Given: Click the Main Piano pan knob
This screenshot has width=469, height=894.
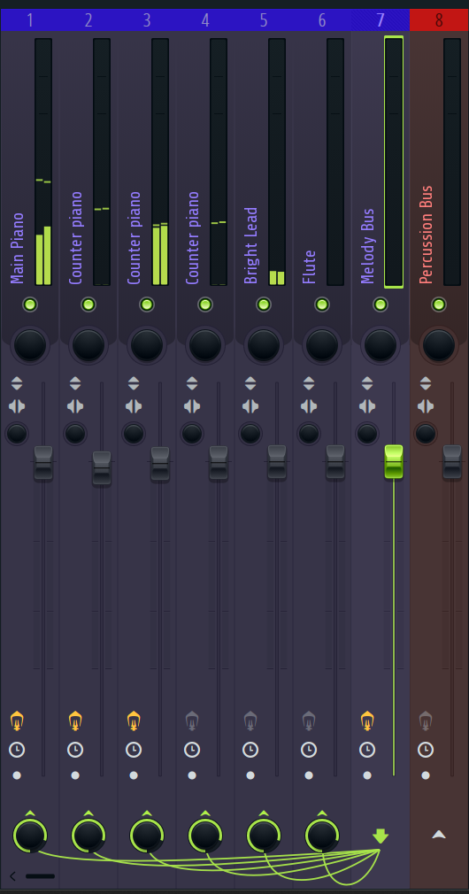Looking at the screenshot, I should click(x=30, y=345).
